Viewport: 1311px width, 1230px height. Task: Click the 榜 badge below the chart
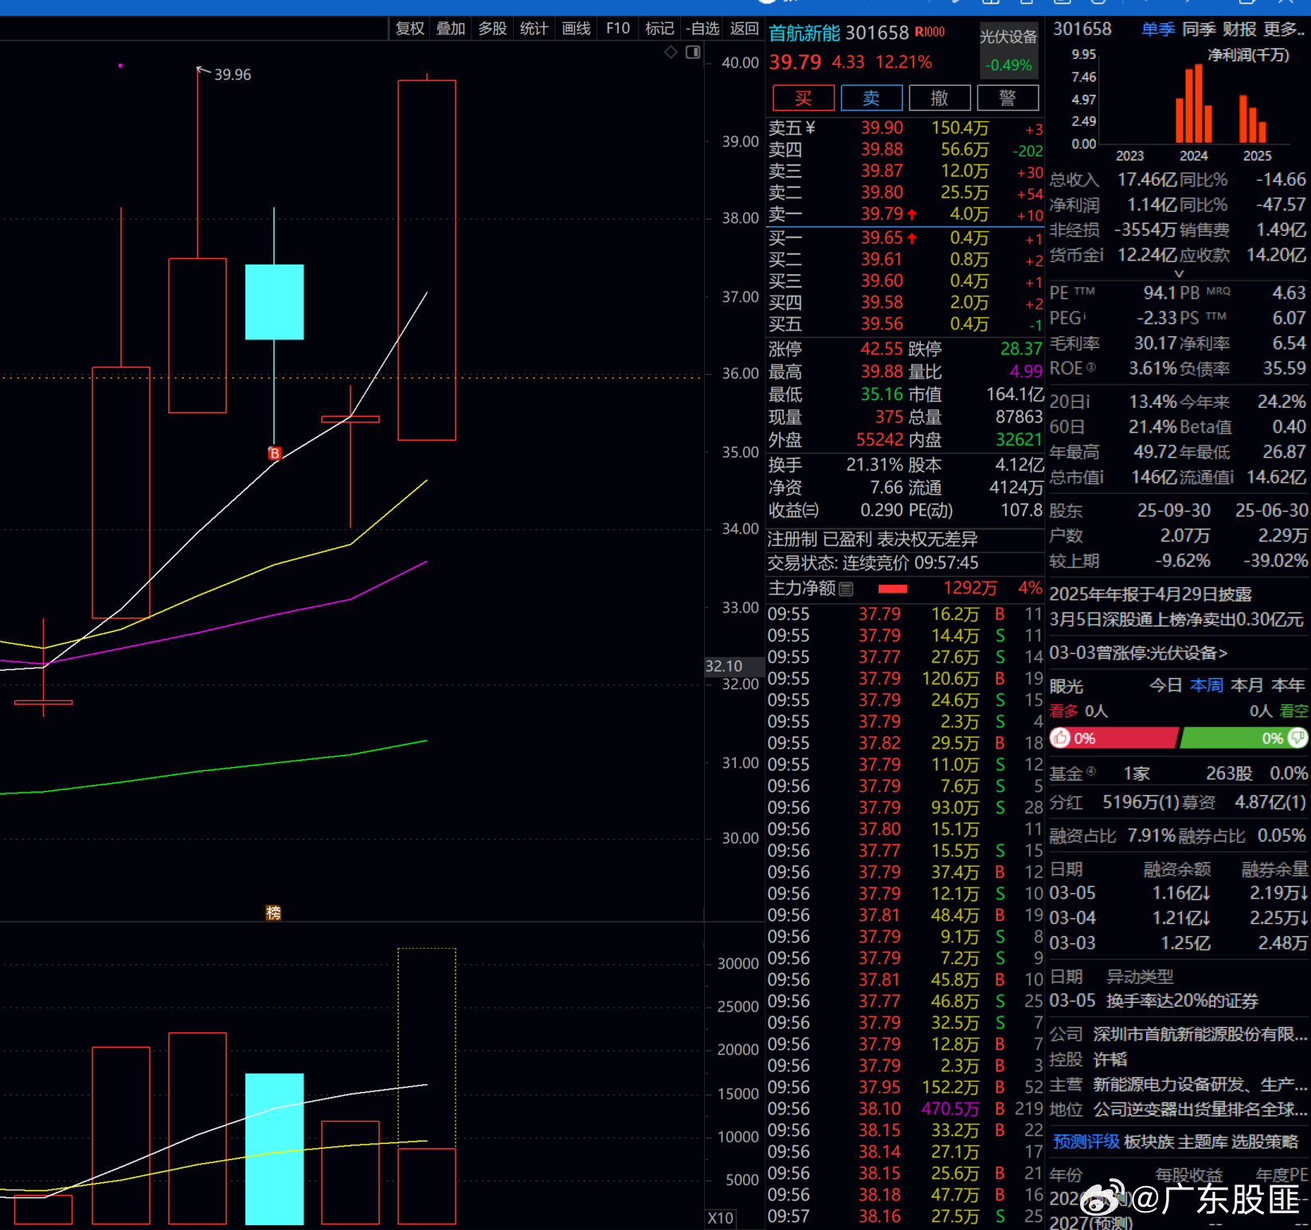[273, 913]
